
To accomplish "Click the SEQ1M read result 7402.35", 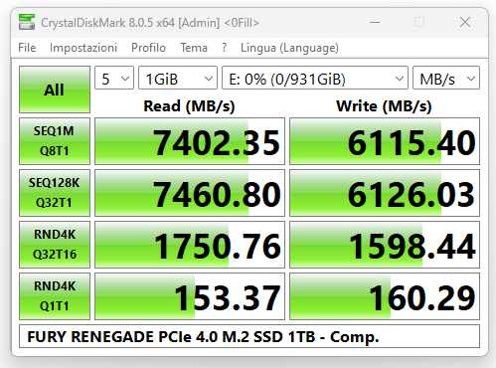I will pyautogui.click(x=190, y=141).
